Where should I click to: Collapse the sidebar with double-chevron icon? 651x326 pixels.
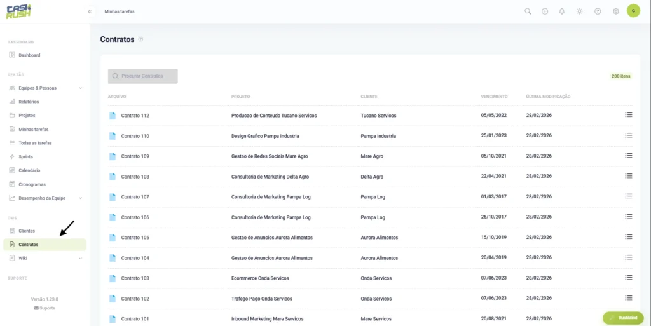[89, 11]
